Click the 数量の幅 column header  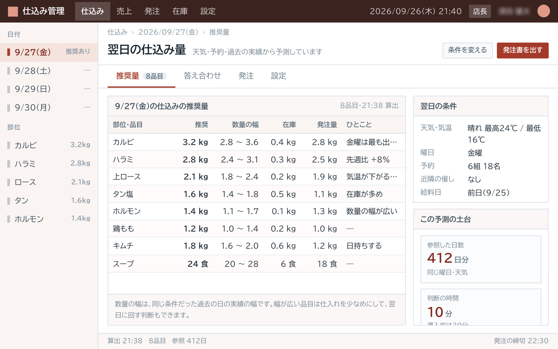(x=245, y=125)
